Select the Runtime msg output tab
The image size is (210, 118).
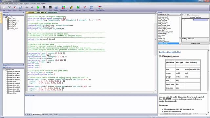click(x=37, y=115)
